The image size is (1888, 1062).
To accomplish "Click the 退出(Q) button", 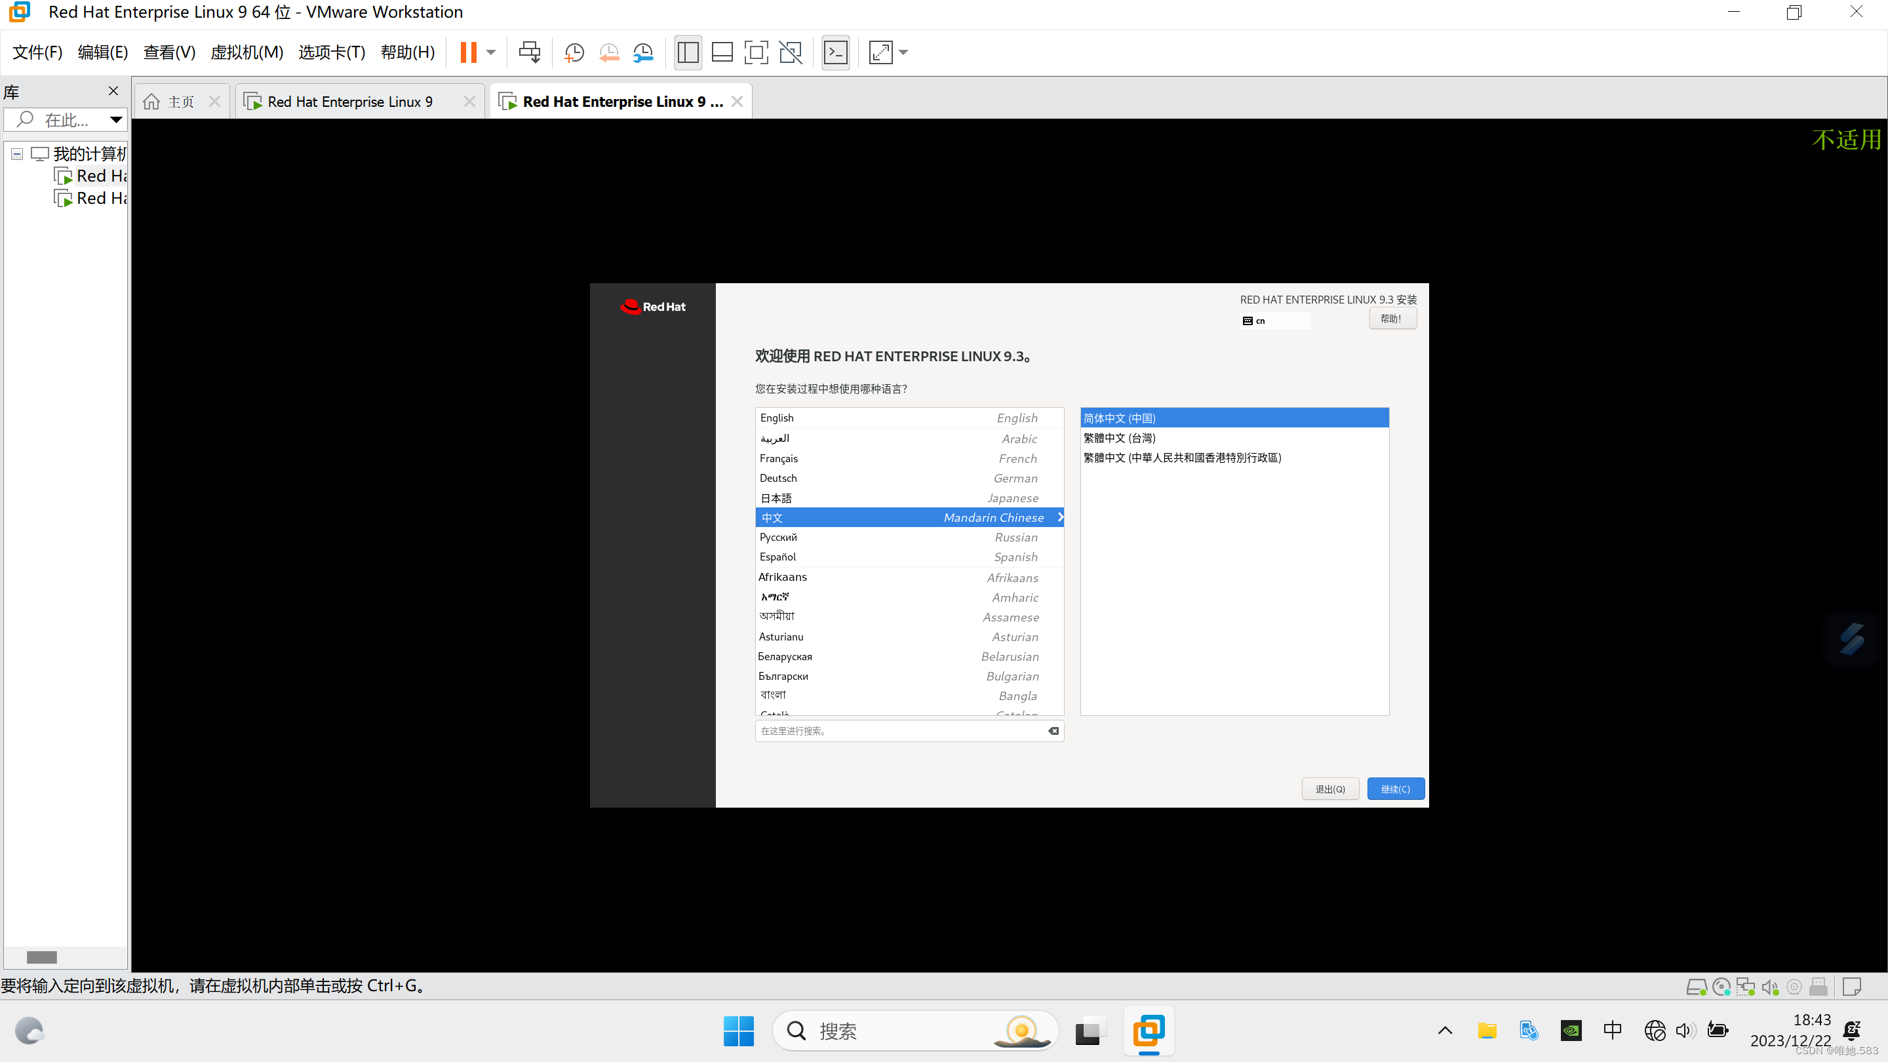I will 1329,789.
